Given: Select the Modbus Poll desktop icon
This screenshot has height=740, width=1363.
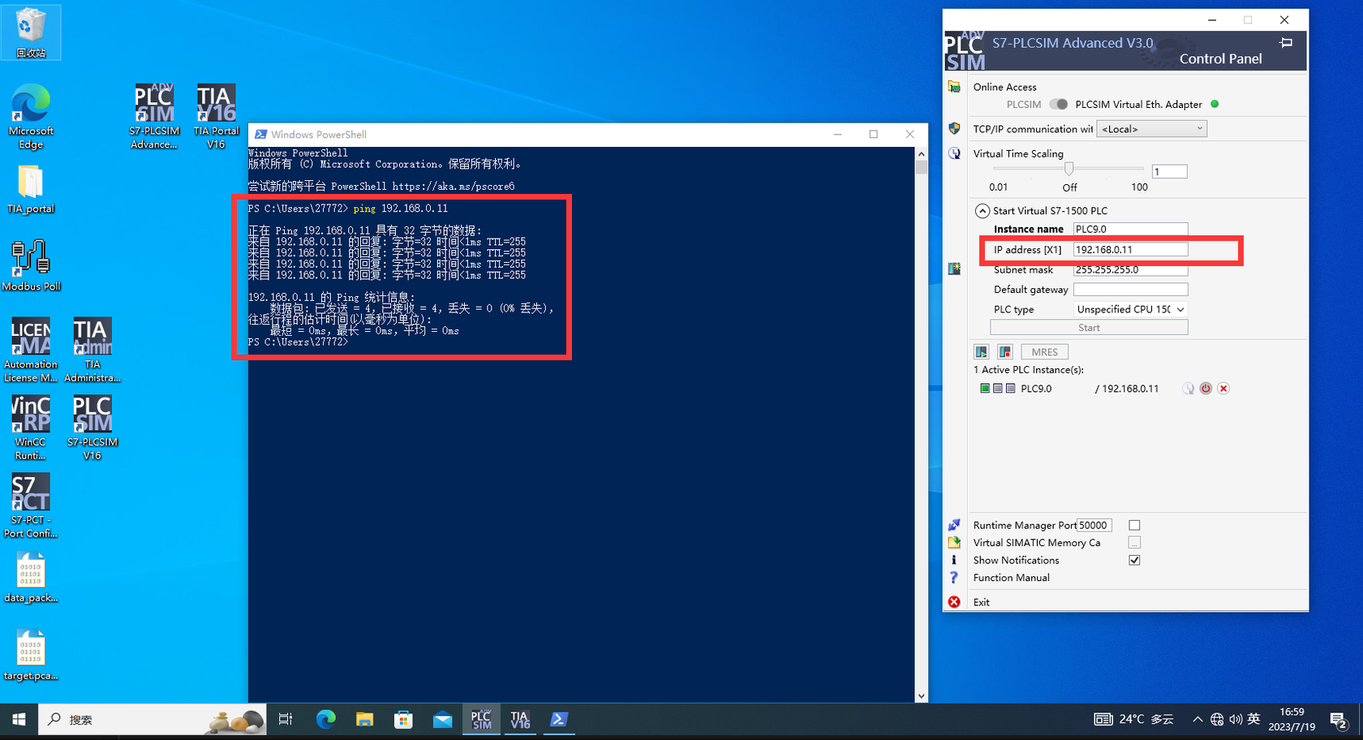Looking at the screenshot, I should (31, 265).
